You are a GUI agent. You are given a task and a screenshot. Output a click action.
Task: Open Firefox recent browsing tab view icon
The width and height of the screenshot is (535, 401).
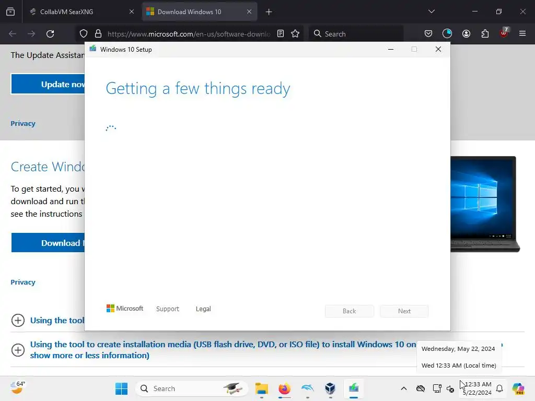click(x=10, y=12)
